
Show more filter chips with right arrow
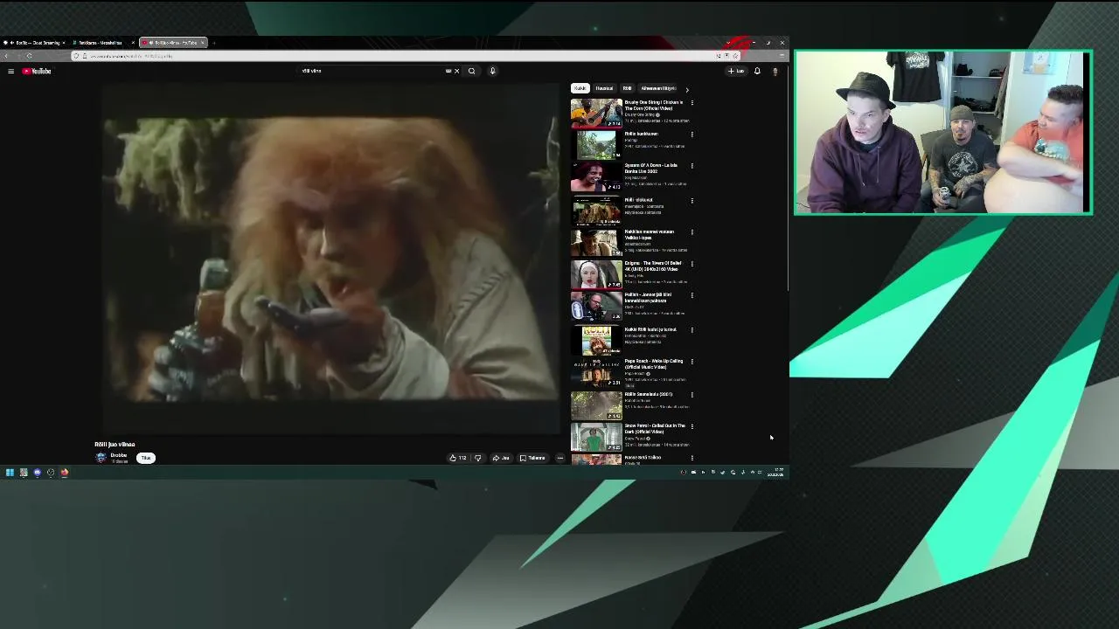click(686, 89)
